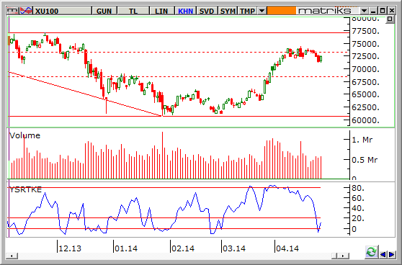
Task: Click the 1. Mr volume axis label
Action: click(362, 140)
